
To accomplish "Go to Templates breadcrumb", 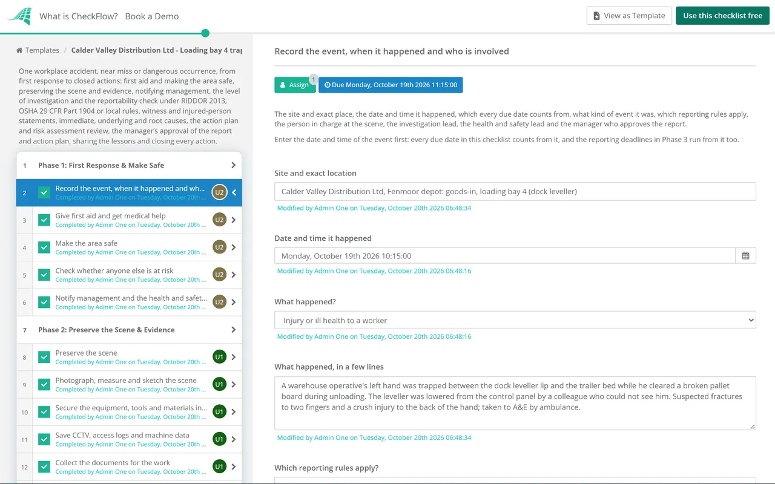I will tap(42, 50).
